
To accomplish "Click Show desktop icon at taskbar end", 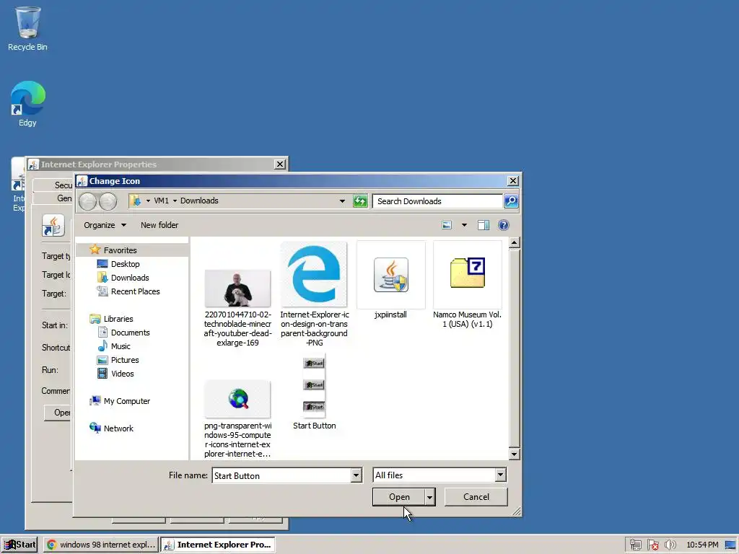I will [x=730, y=545].
